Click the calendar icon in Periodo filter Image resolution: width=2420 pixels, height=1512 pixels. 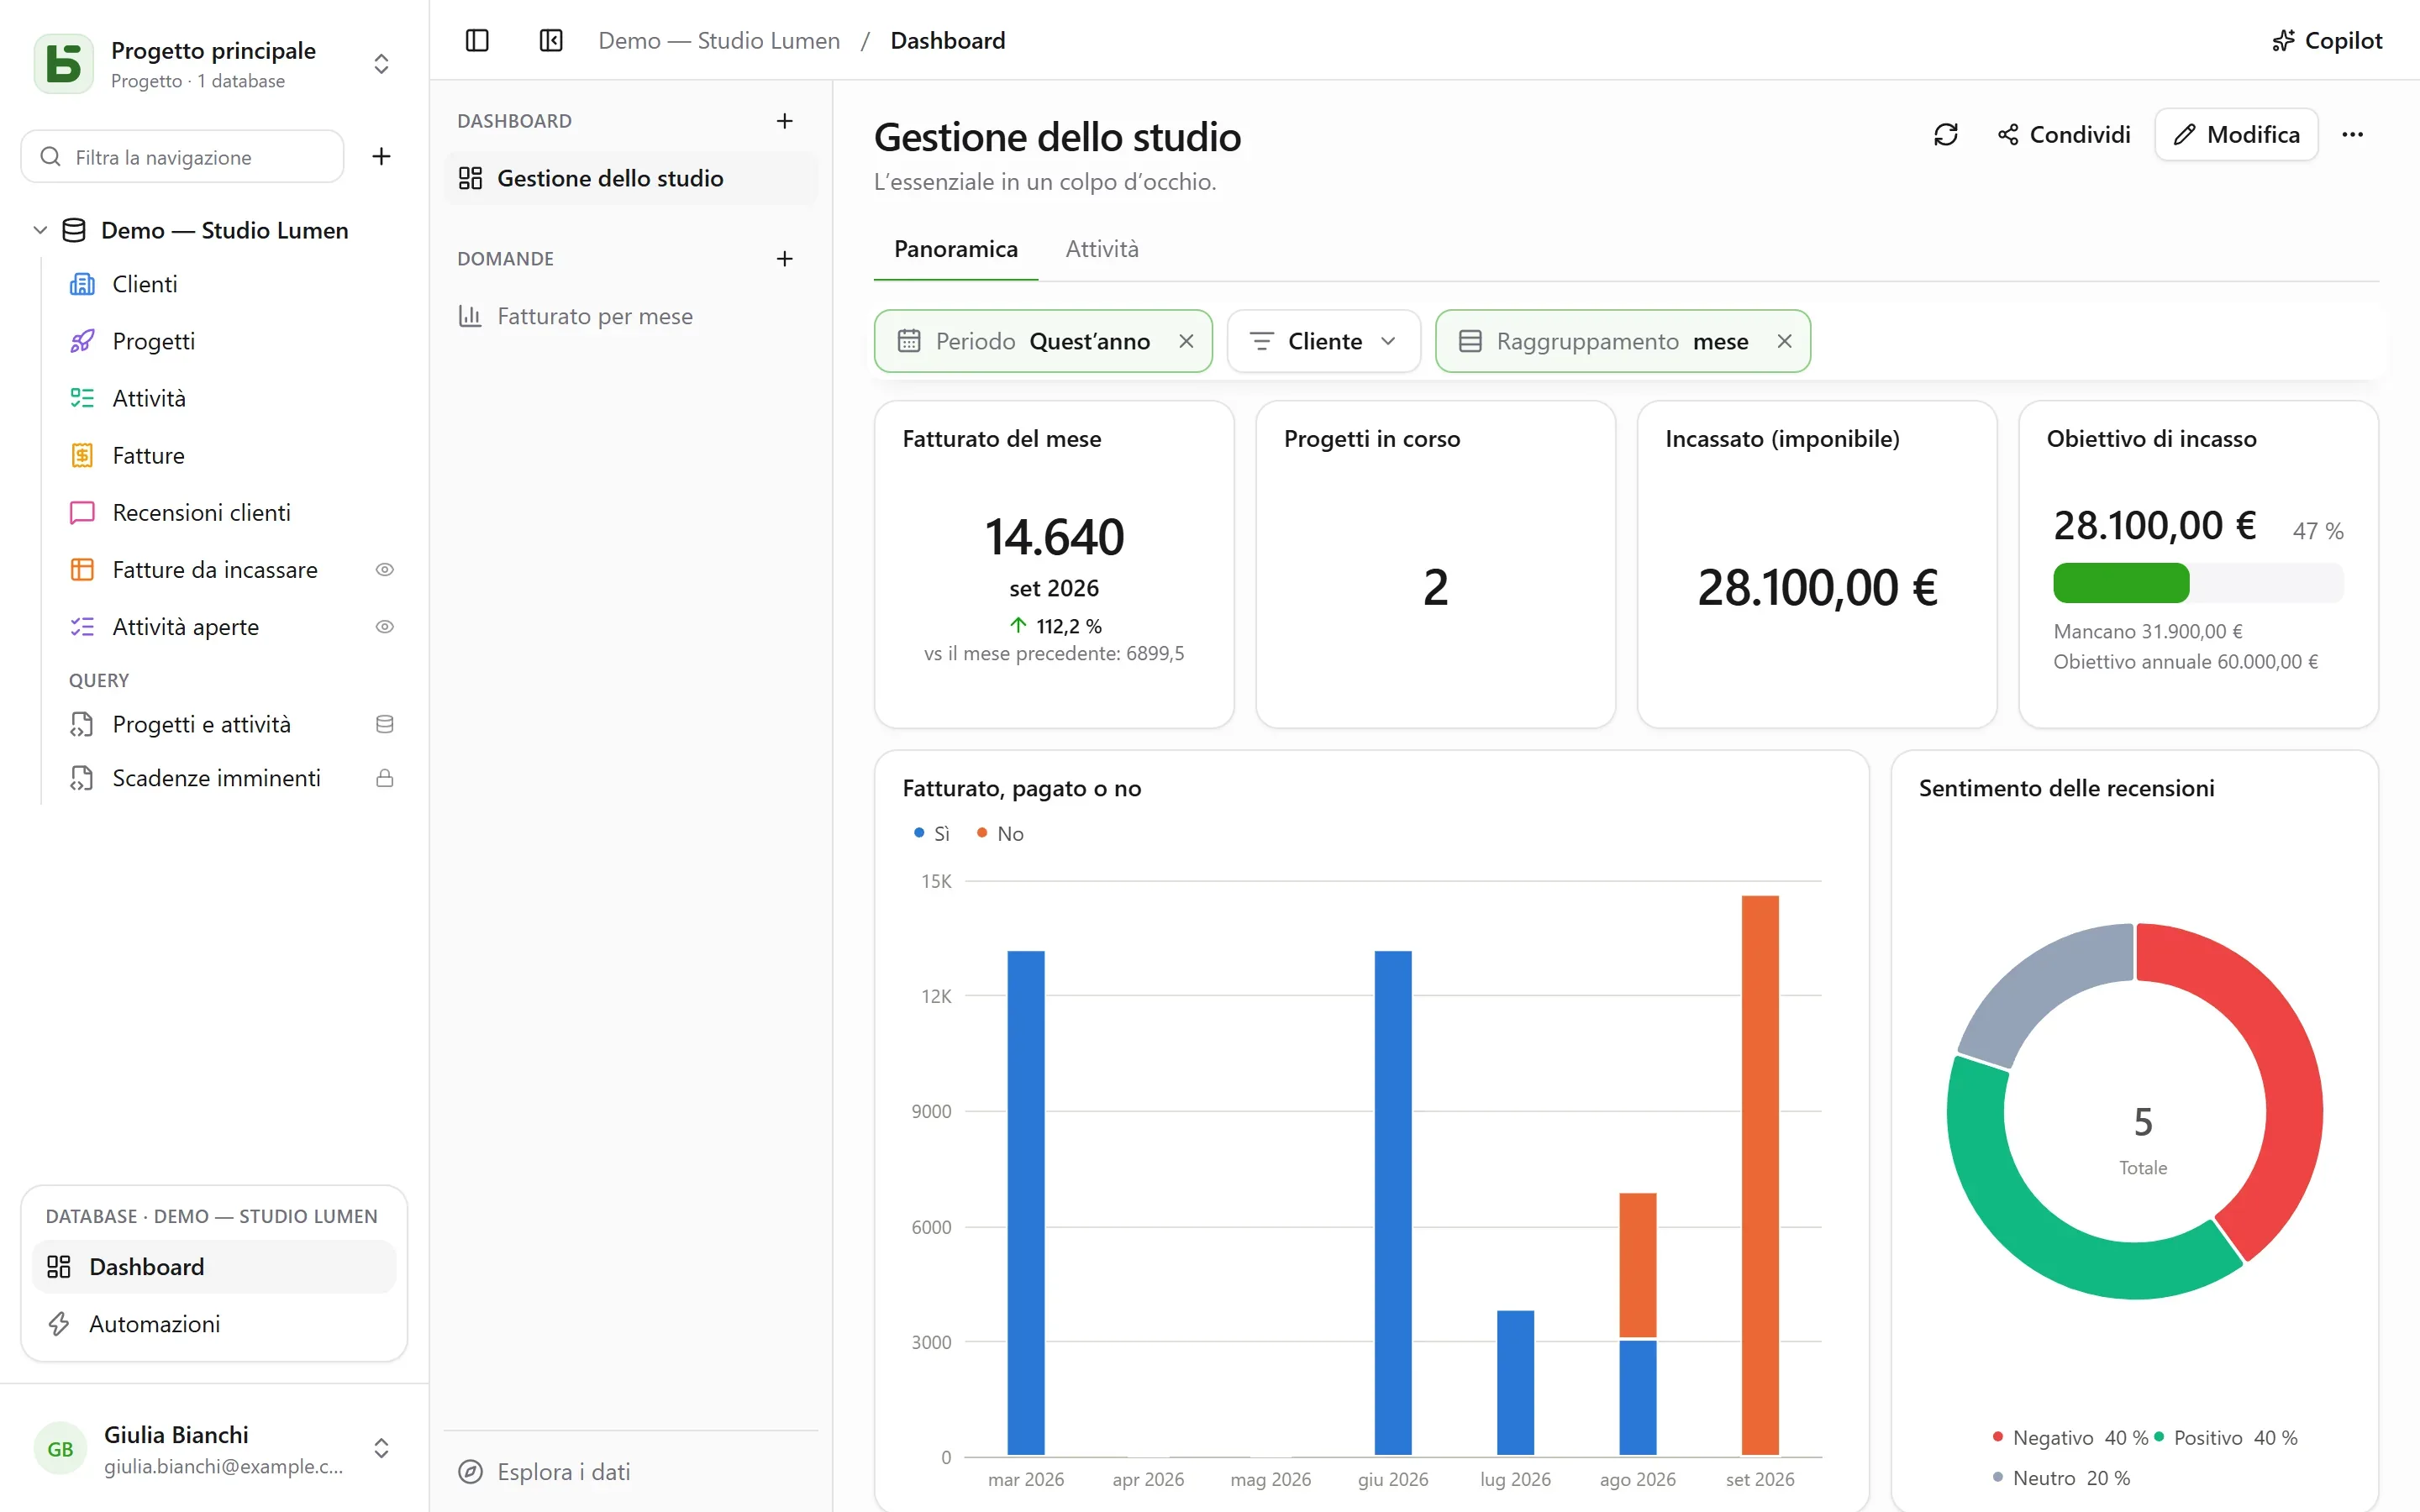coord(908,341)
